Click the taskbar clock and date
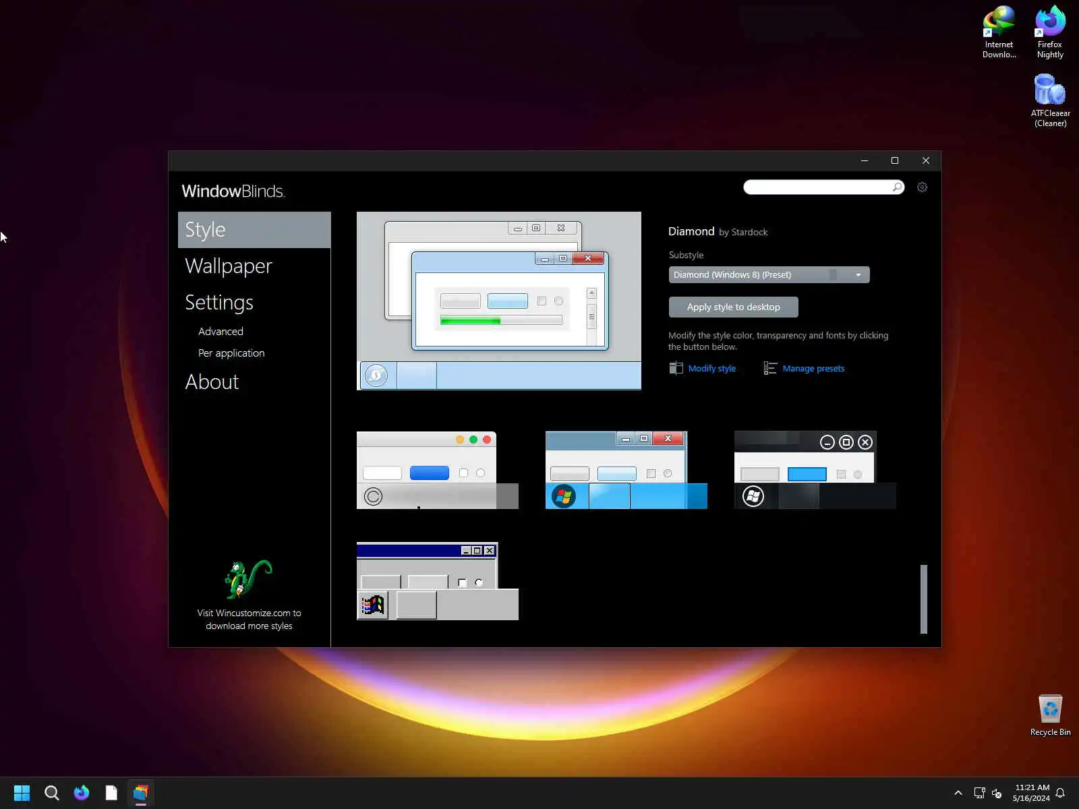This screenshot has width=1079, height=809. [x=1031, y=793]
